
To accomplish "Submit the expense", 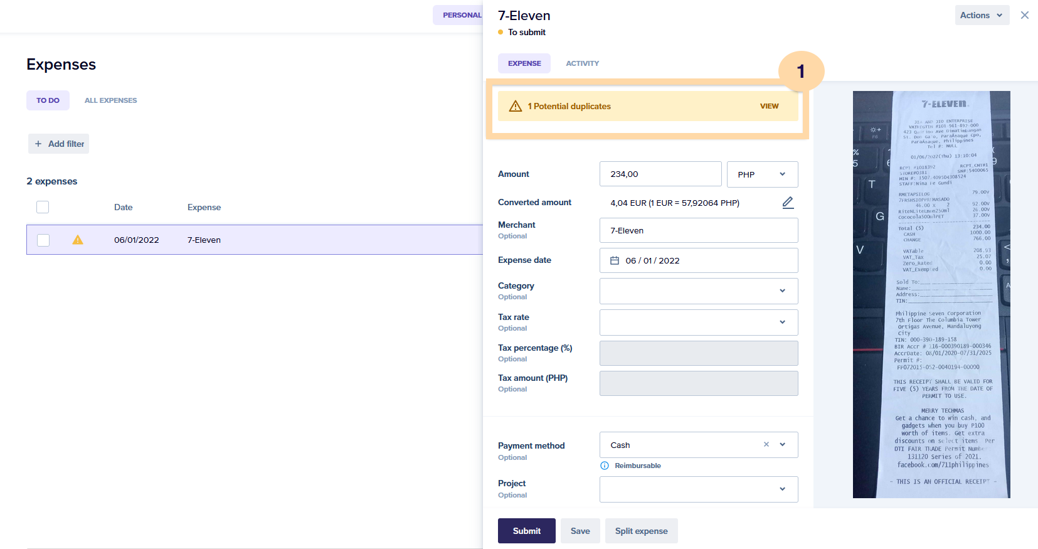I will coord(527,531).
